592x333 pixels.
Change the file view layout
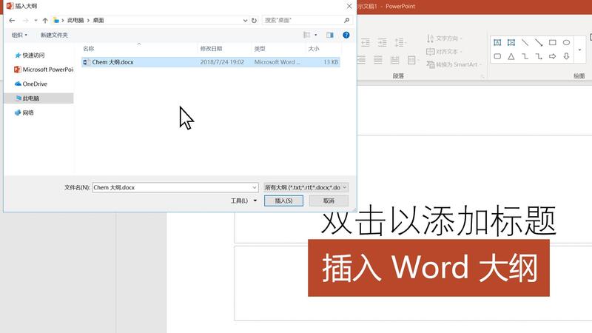tap(306, 35)
